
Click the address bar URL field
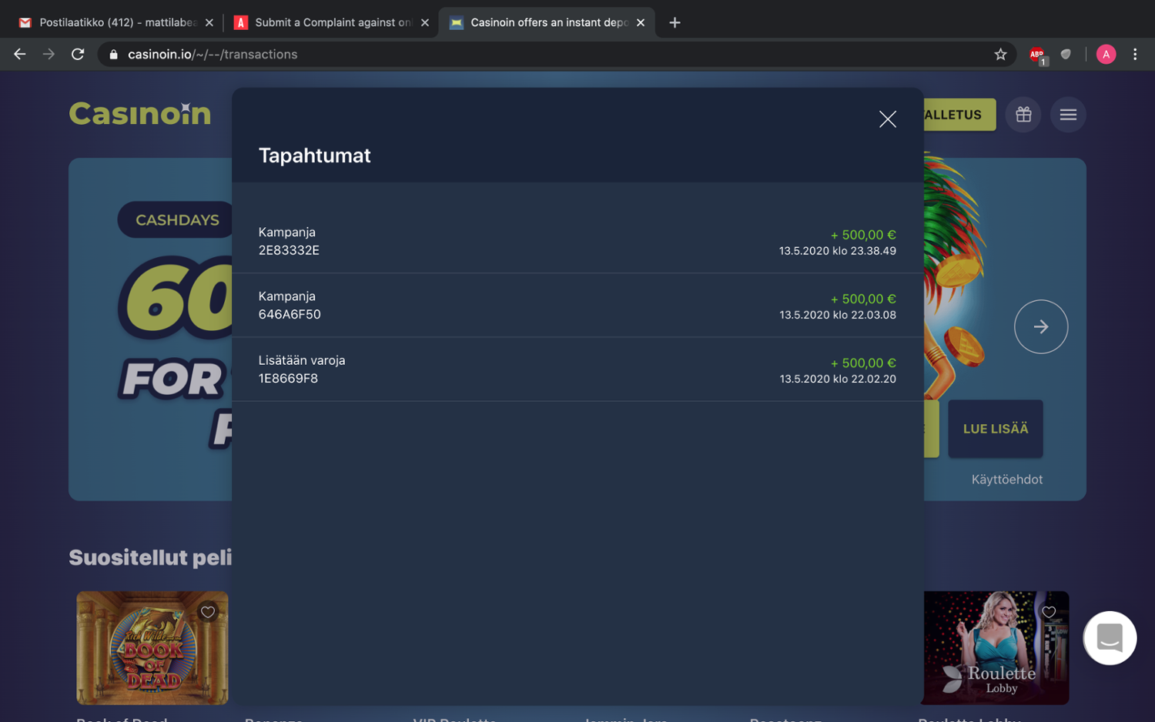point(539,54)
